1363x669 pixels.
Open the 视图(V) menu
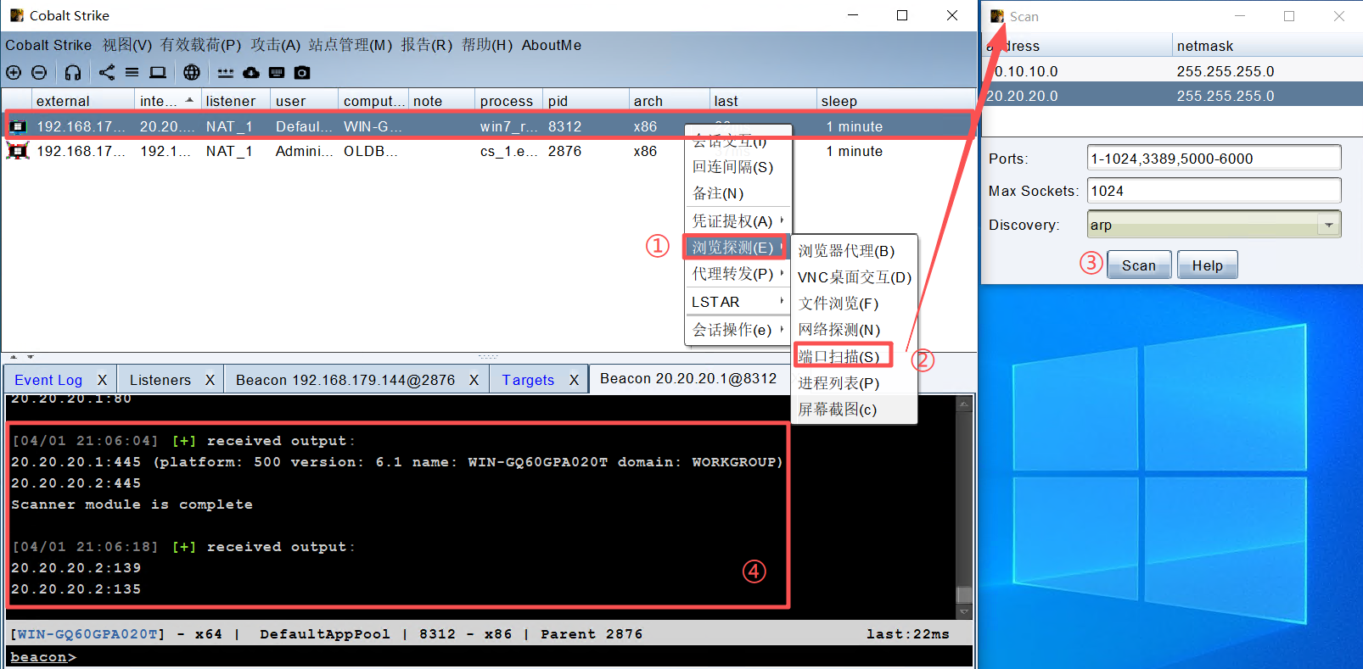[127, 45]
